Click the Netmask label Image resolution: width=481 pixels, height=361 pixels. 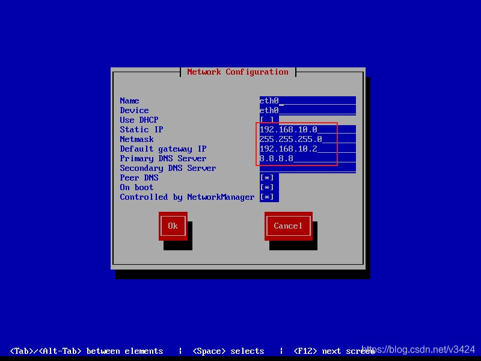pos(136,139)
